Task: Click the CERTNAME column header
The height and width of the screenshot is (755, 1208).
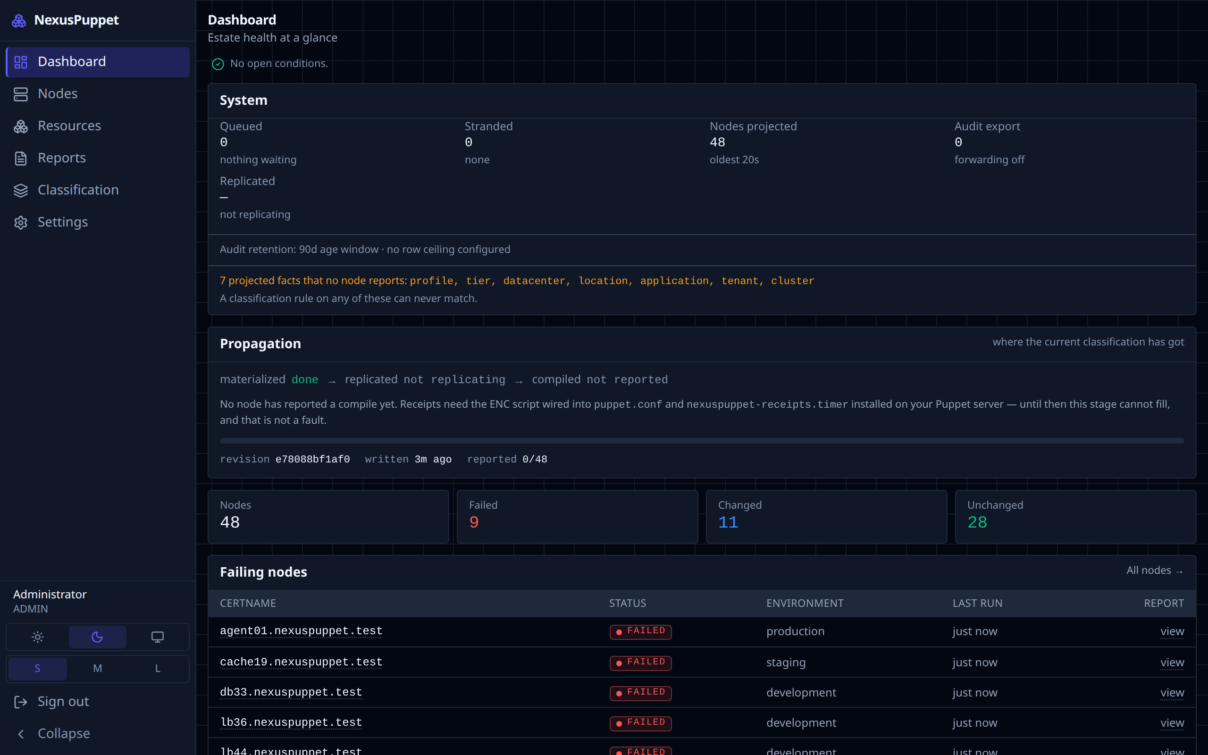Action: pyautogui.click(x=248, y=603)
